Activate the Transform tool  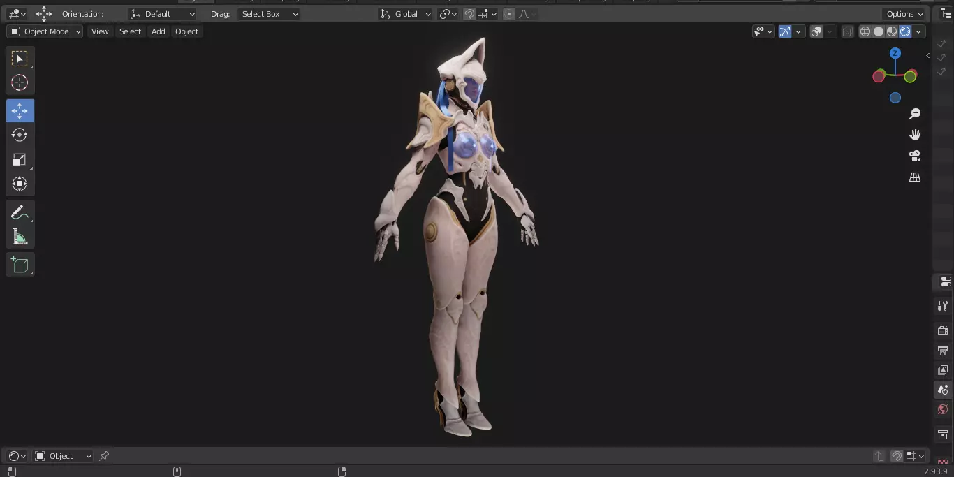coord(20,184)
